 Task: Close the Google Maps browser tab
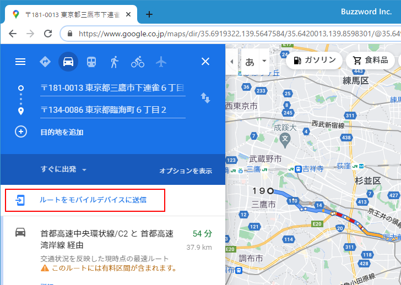point(128,14)
